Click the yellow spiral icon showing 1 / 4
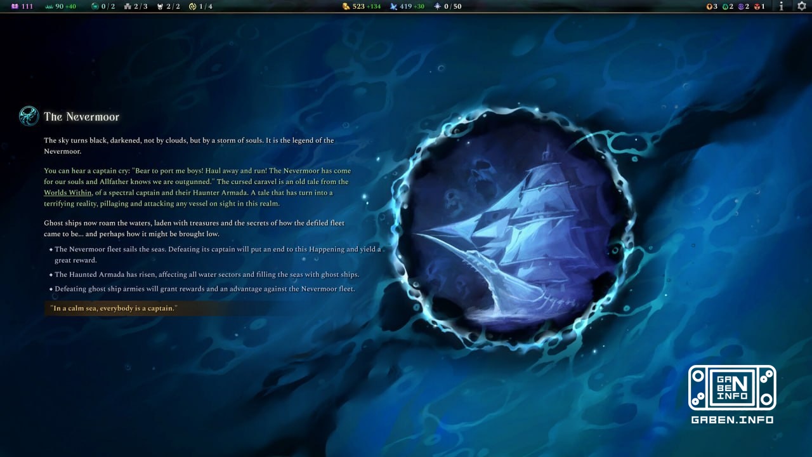 click(193, 6)
